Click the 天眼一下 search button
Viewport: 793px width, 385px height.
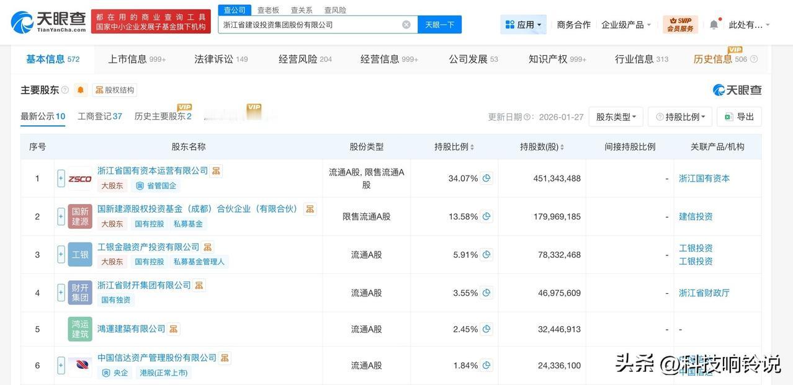[x=439, y=25]
